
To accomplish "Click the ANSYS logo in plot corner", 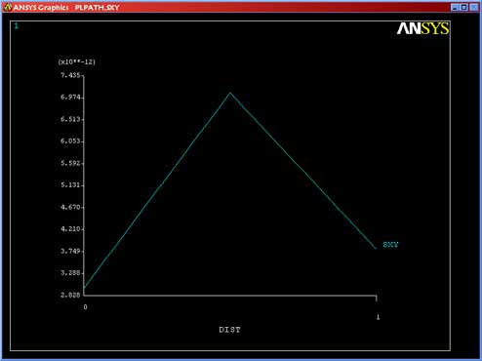I will [x=422, y=28].
